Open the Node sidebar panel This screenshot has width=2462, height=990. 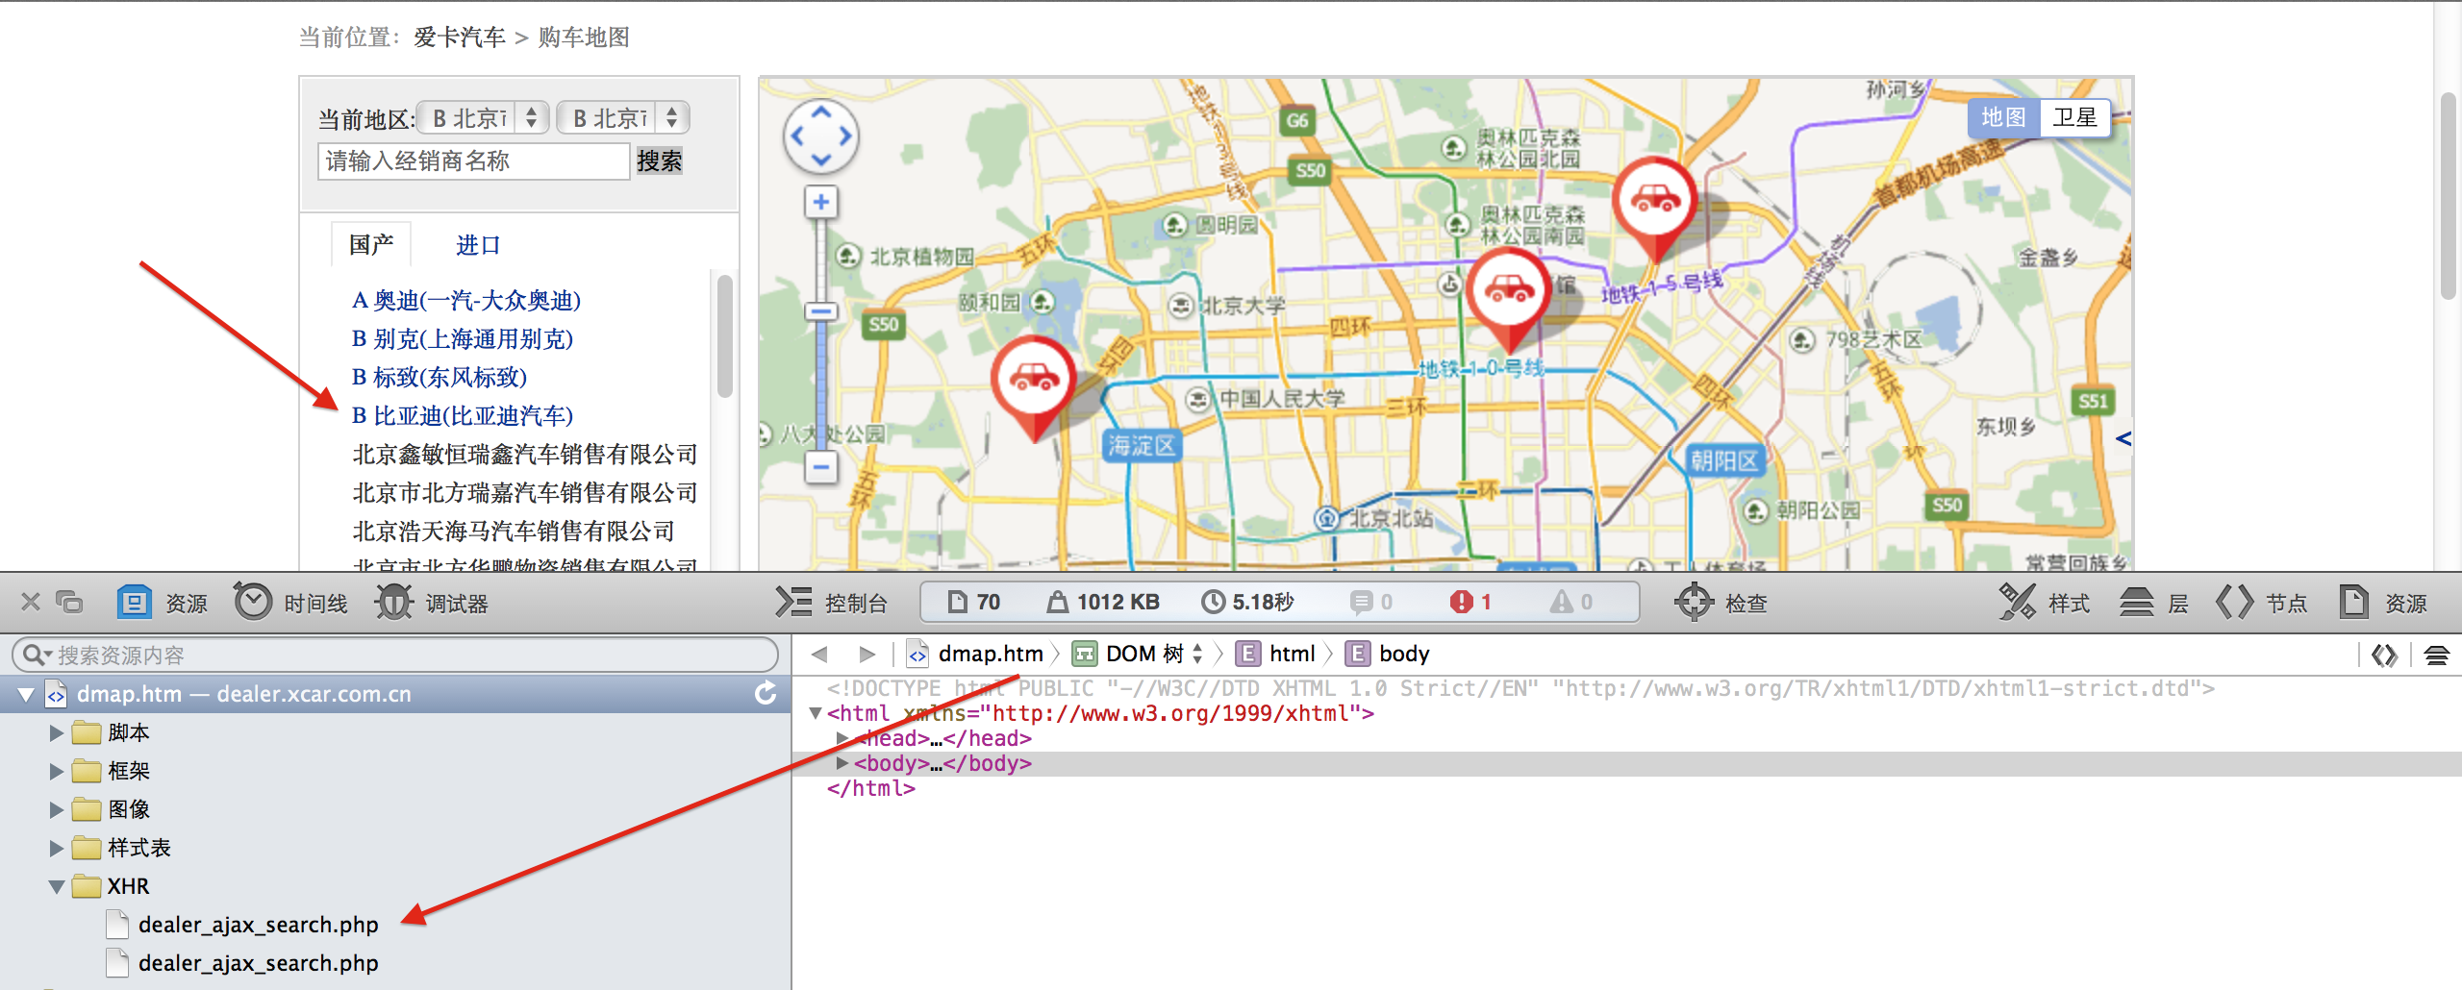tap(2261, 603)
